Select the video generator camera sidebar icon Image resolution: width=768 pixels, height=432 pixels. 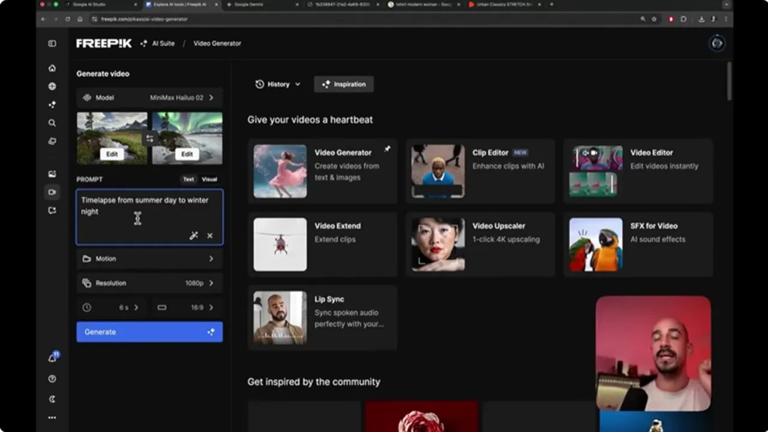(x=52, y=192)
